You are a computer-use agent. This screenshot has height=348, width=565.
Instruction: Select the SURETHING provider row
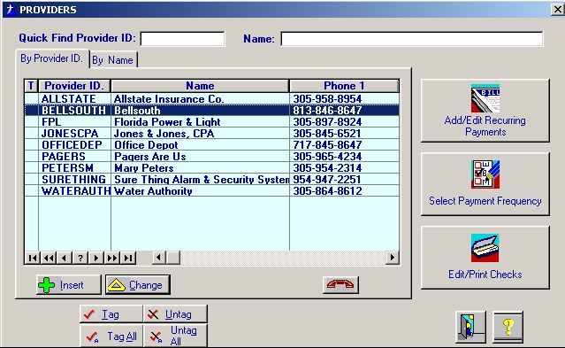(212, 180)
